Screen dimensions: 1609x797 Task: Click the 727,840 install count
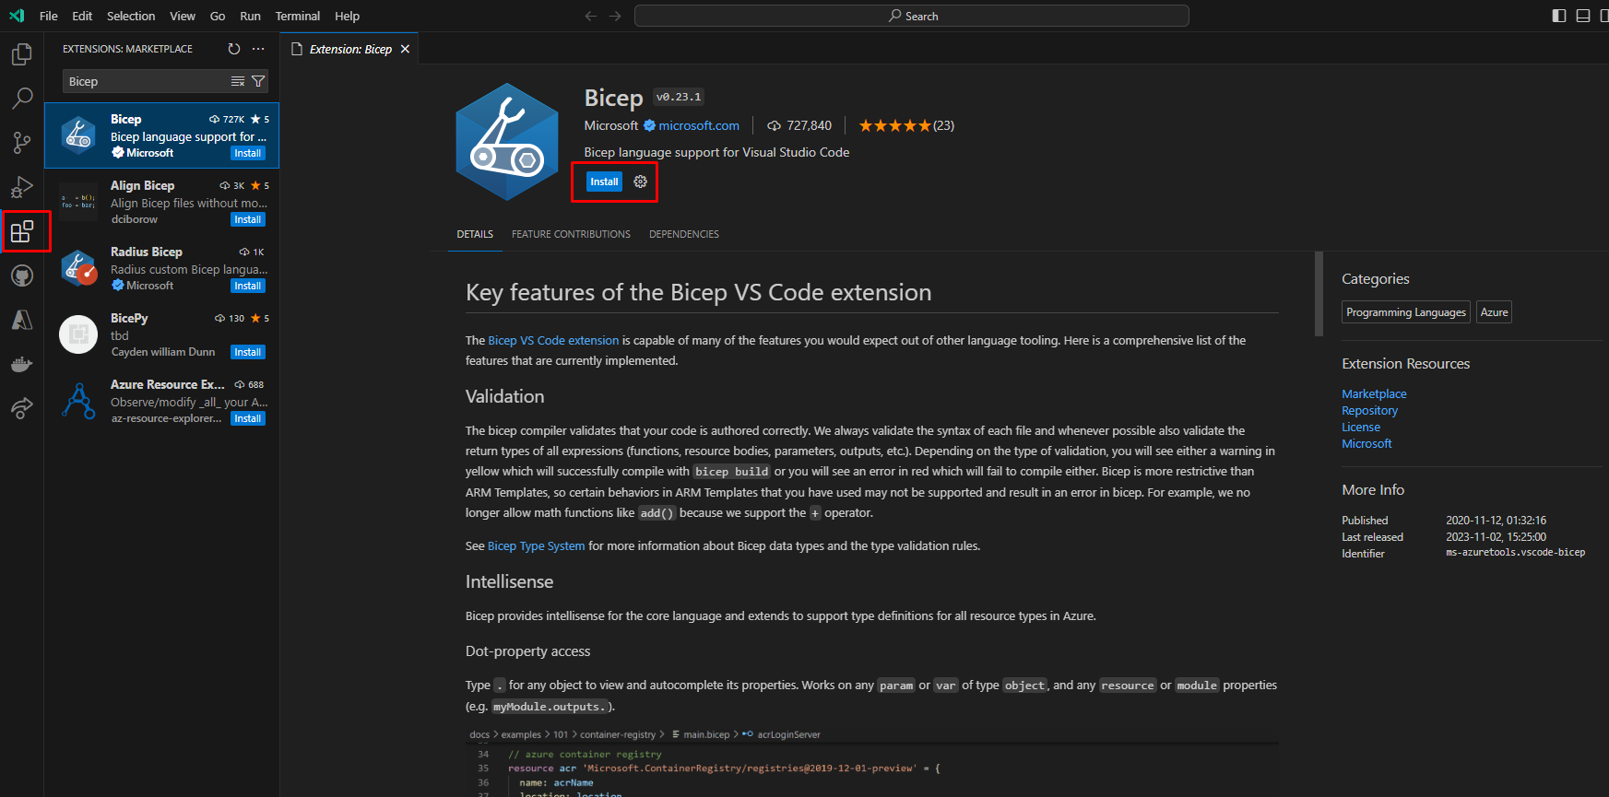pos(799,125)
